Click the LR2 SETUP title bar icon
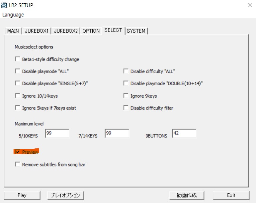This screenshot has height=203, width=256. tap(5, 5)
